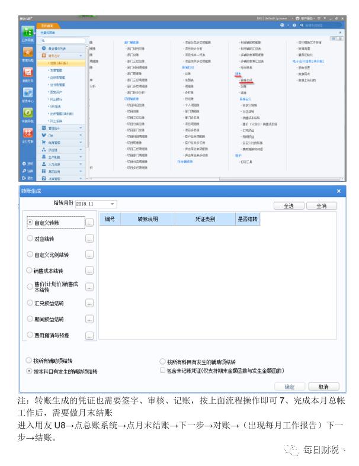The width and height of the screenshot is (359, 466).
Task: Click the 客户服务 headset icon in the title bar
Action: click(x=297, y=18)
